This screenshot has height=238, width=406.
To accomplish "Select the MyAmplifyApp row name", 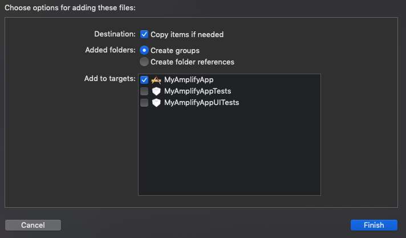I will pyautogui.click(x=189, y=79).
